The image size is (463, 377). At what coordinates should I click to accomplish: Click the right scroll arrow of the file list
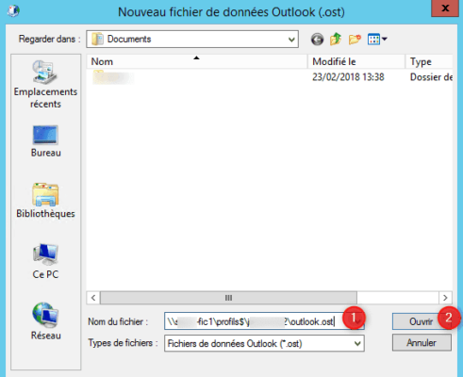pyautogui.click(x=445, y=298)
